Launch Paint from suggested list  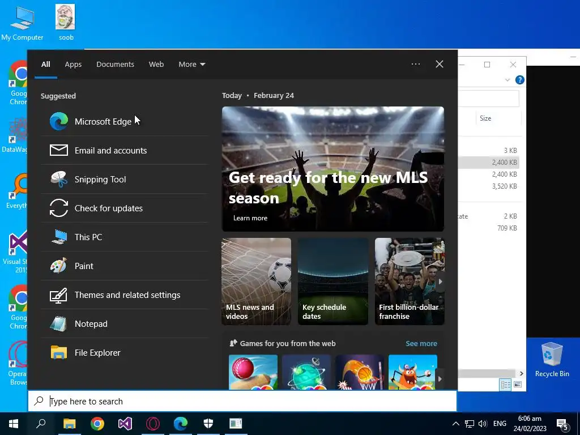(x=124, y=266)
